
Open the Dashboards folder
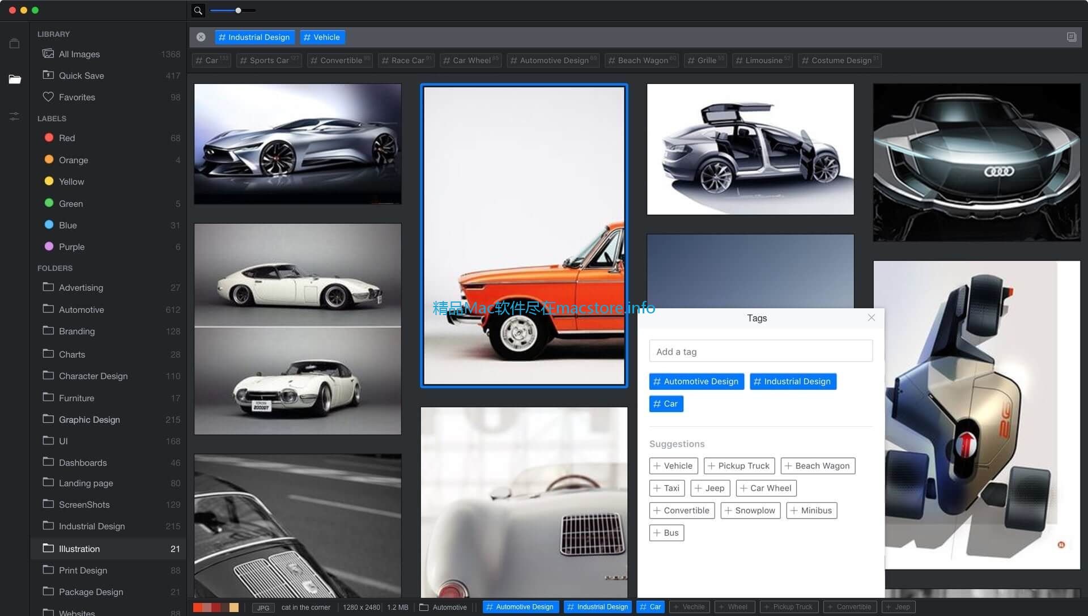tap(109, 462)
